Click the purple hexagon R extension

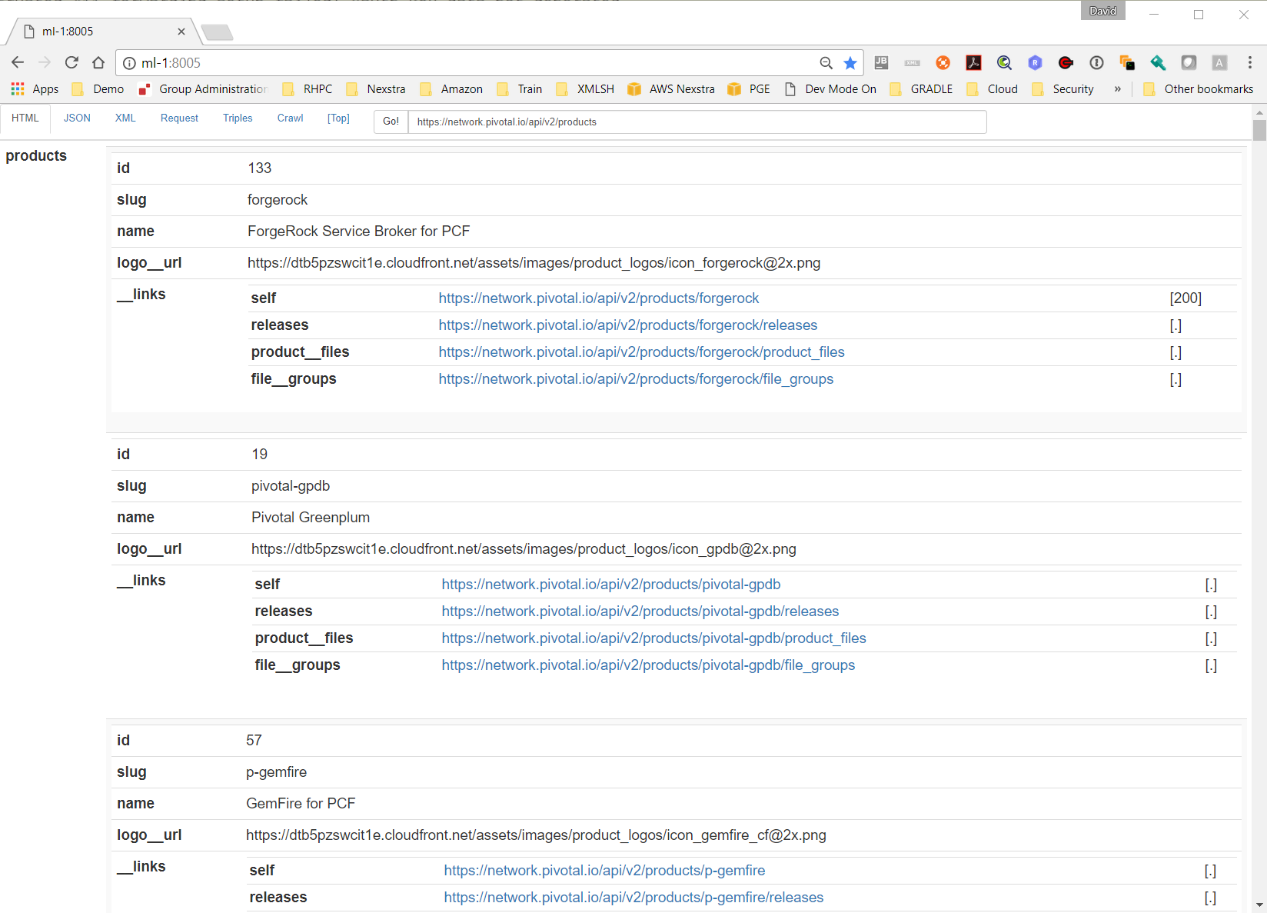pos(1035,63)
